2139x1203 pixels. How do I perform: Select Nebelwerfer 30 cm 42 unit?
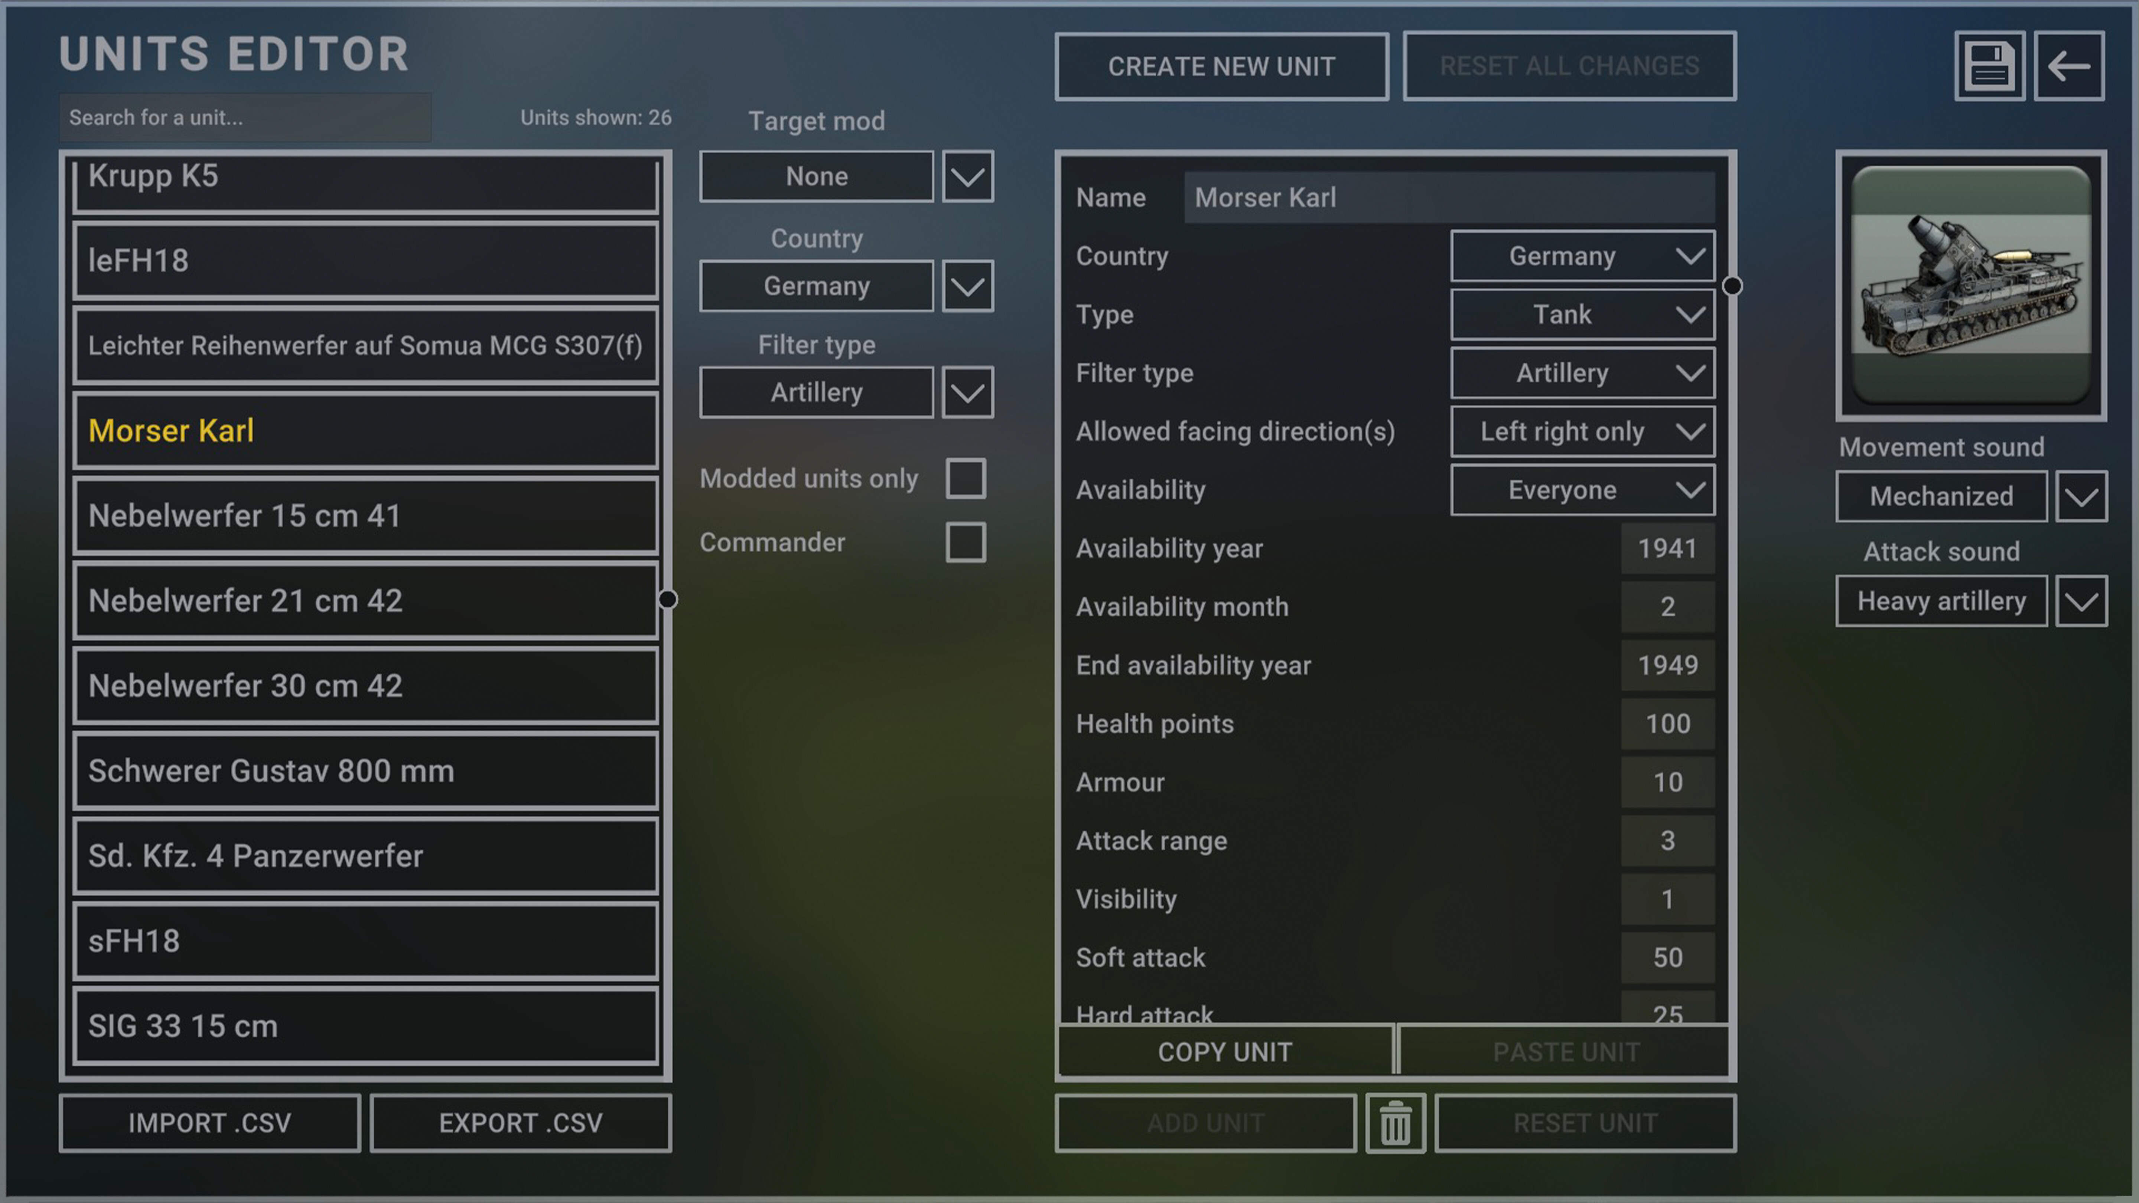click(x=365, y=686)
